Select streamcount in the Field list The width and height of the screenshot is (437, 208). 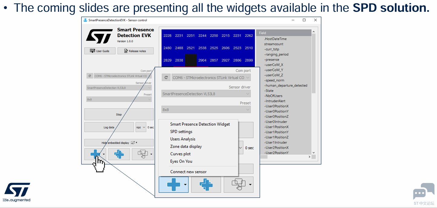(x=274, y=44)
